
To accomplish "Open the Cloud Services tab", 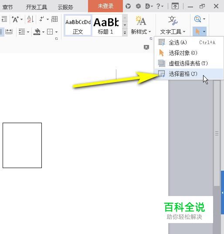I will [65, 7].
